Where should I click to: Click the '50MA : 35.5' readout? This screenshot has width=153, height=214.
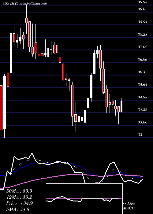(19, 191)
